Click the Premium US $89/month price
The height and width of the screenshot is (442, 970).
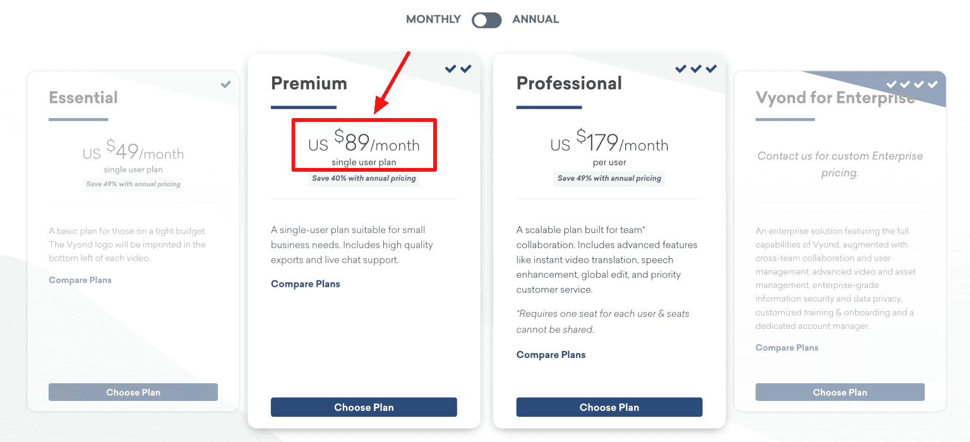[364, 144]
